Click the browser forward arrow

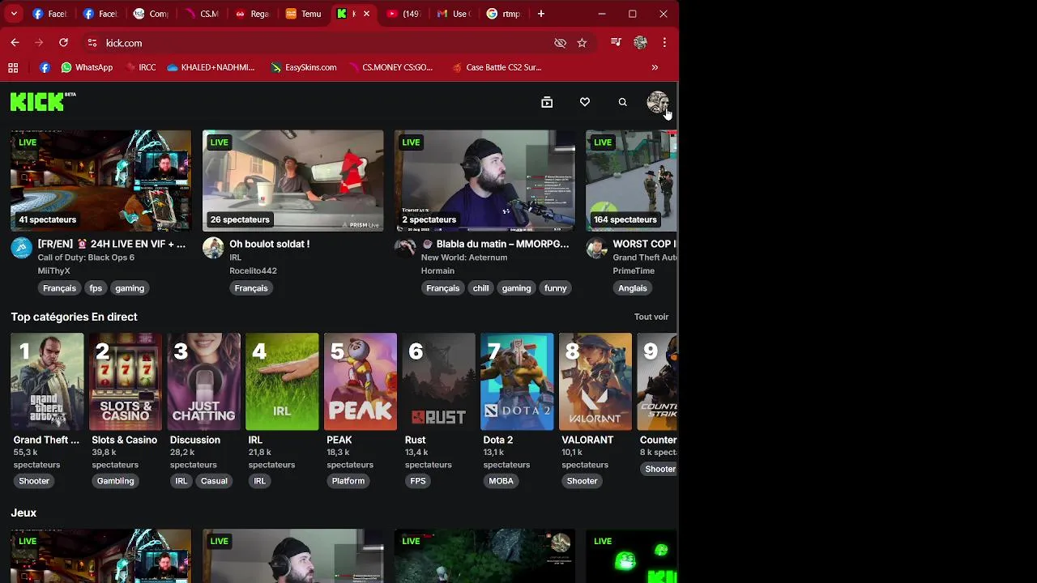click(x=39, y=42)
